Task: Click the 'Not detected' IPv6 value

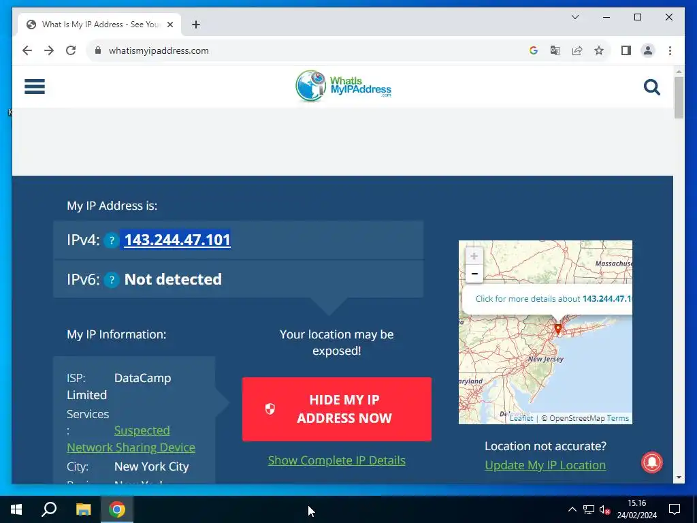Action: point(173,279)
